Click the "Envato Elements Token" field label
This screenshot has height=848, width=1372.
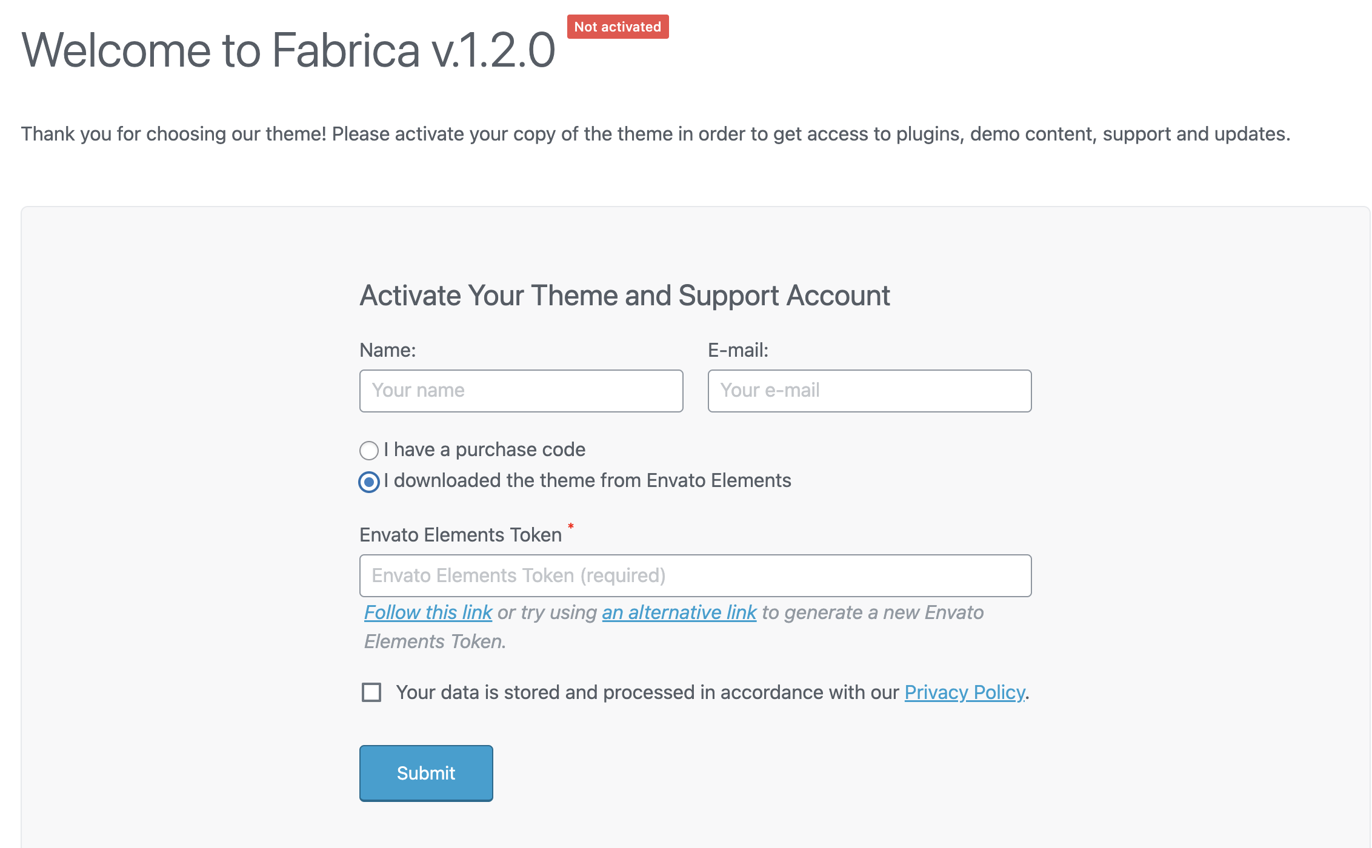coord(461,535)
